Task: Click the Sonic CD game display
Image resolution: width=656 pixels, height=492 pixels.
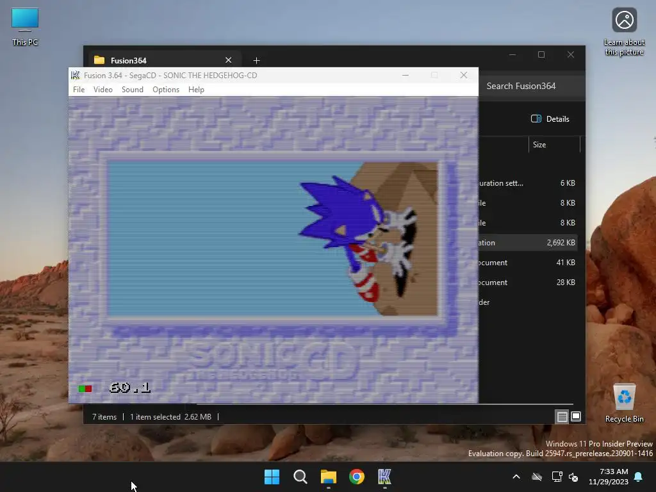Action: tap(273, 250)
